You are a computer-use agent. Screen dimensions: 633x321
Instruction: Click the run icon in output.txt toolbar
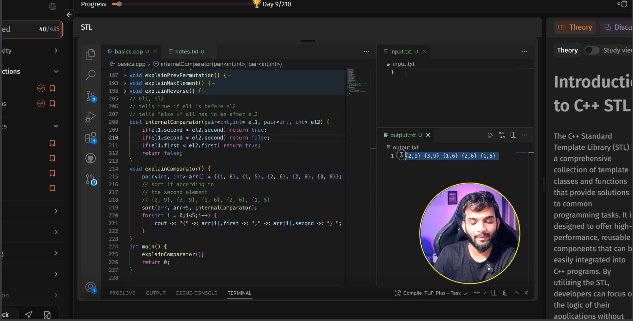point(491,135)
